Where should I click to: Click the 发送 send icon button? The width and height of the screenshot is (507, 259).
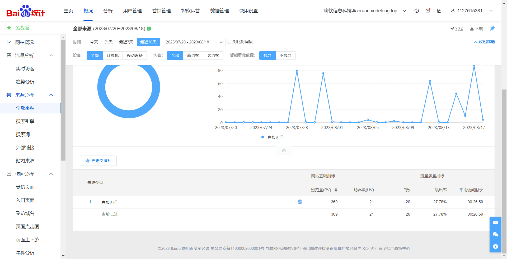click(x=457, y=29)
